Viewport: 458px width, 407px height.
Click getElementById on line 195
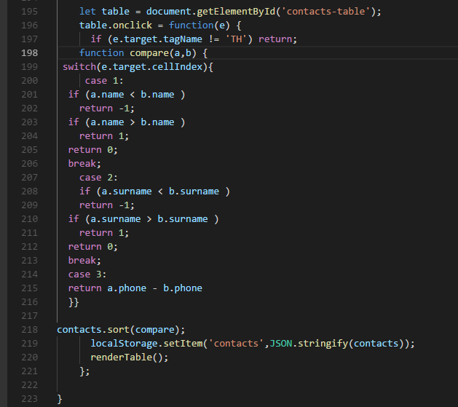click(x=236, y=12)
